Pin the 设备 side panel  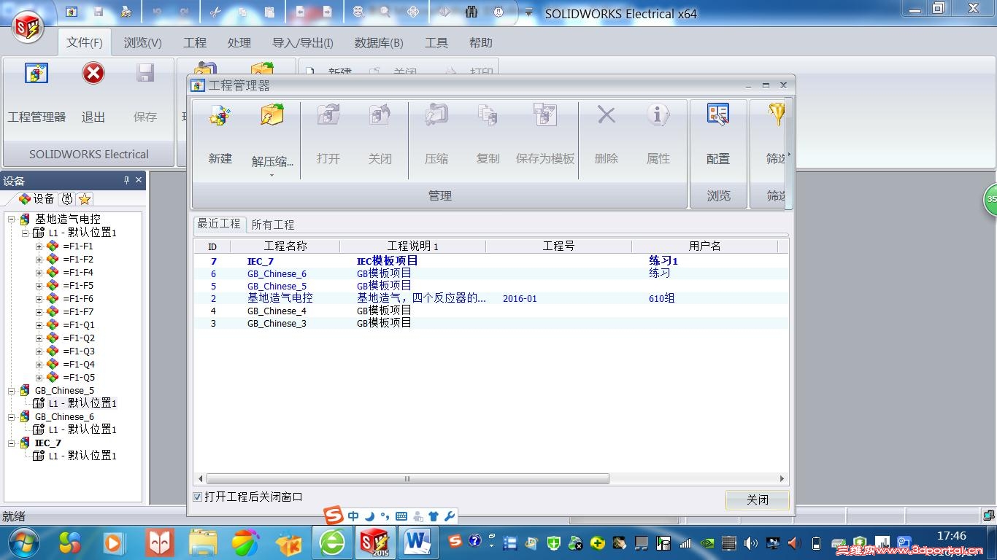pos(126,180)
